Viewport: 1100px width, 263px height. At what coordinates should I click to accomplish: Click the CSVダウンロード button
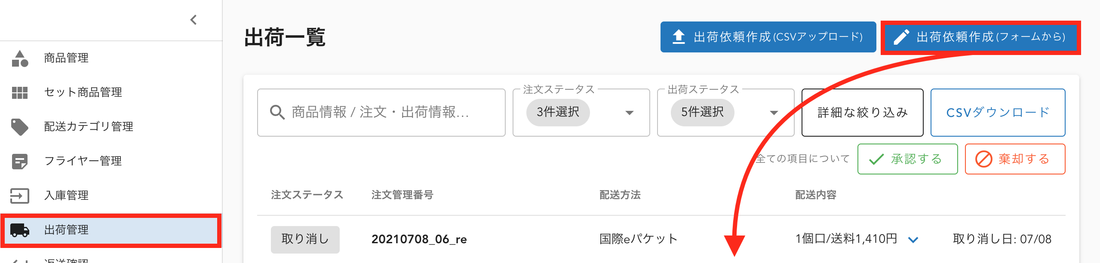pyautogui.click(x=997, y=113)
